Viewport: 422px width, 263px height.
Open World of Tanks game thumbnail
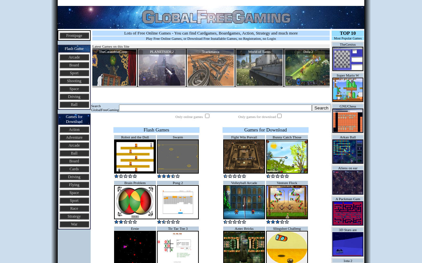pyautogui.click(x=259, y=68)
